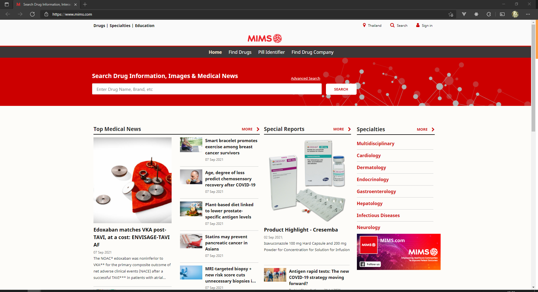This screenshot has height=292, width=538.
Task: Click the Sign in user icon
Action: point(418,25)
